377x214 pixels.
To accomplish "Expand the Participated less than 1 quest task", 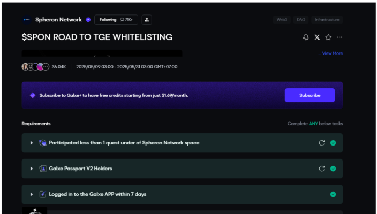I will point(32,143).
